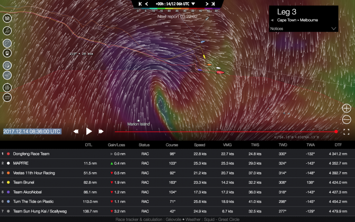
Task: Zoom in on the map with plus icon
Action: click(x=347, y=108)
